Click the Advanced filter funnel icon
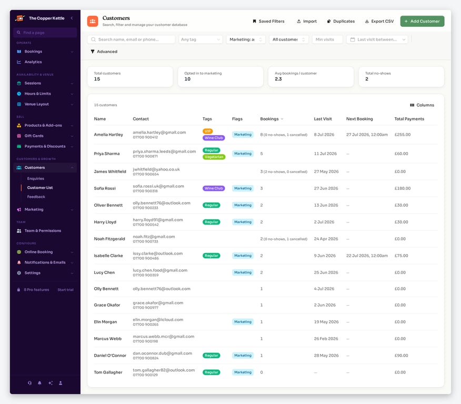461x404 pixels. coord(93,52)
